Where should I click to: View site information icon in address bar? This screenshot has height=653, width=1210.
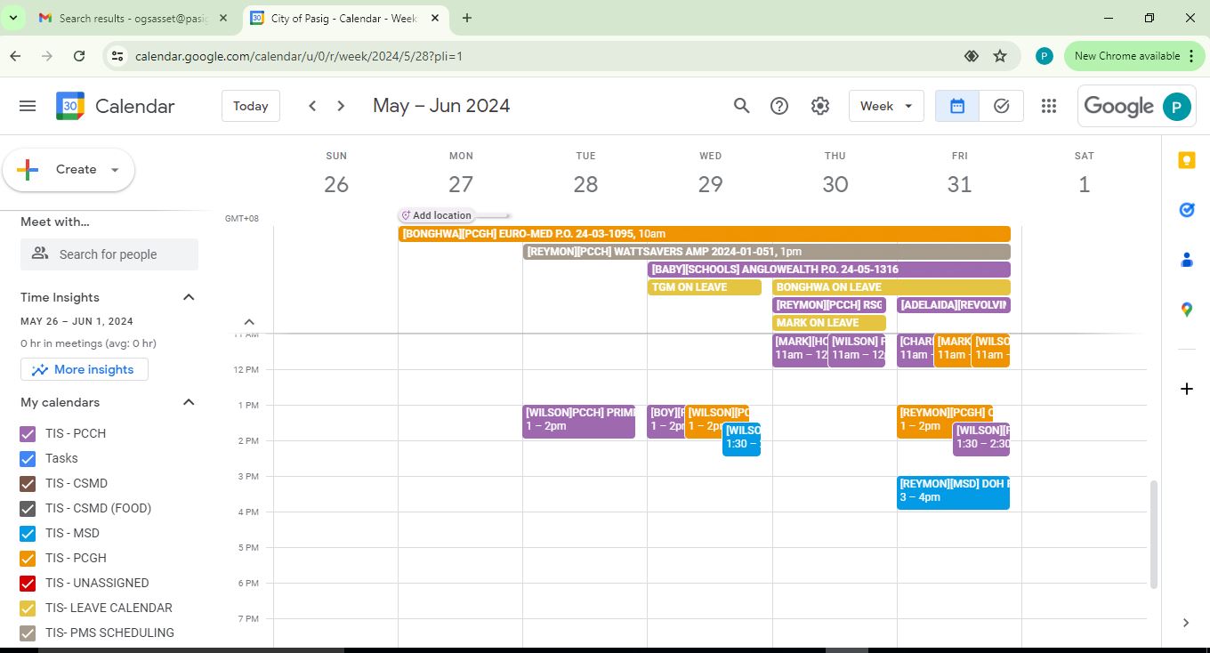pos(117,56)
